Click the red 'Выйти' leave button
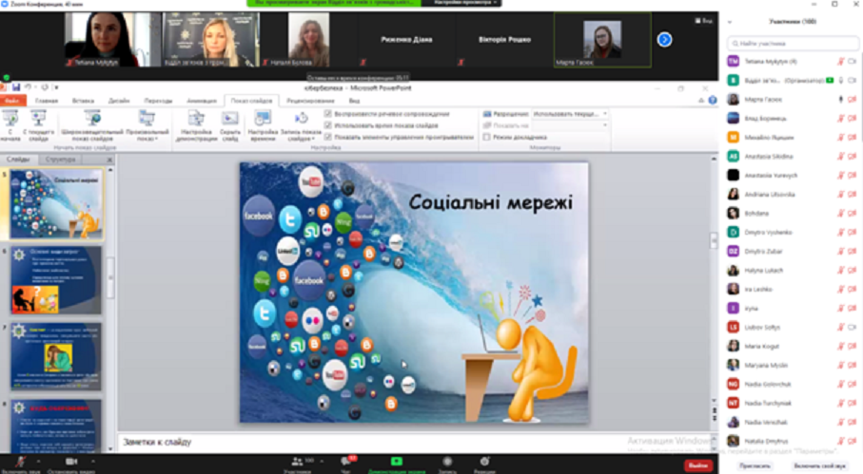 697,465
